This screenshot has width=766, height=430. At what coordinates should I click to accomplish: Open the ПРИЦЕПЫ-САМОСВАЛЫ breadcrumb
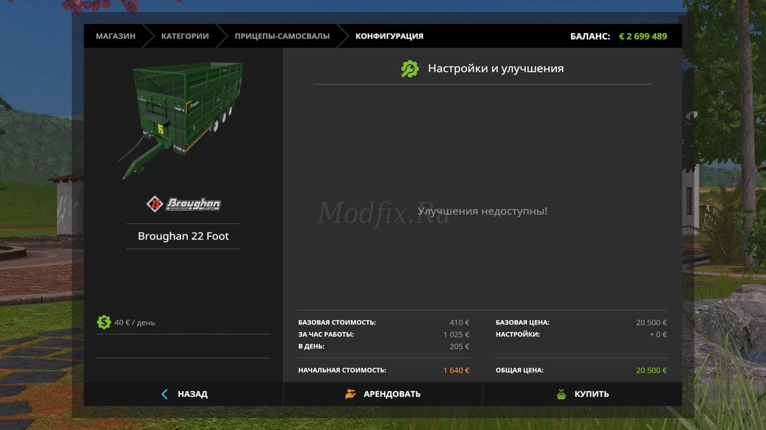point(282,36)
